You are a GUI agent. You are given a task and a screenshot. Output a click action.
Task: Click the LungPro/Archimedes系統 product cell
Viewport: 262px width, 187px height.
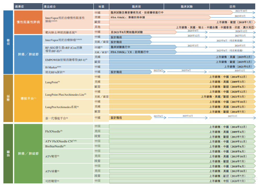pyautogui.click(x=68, y=107)
